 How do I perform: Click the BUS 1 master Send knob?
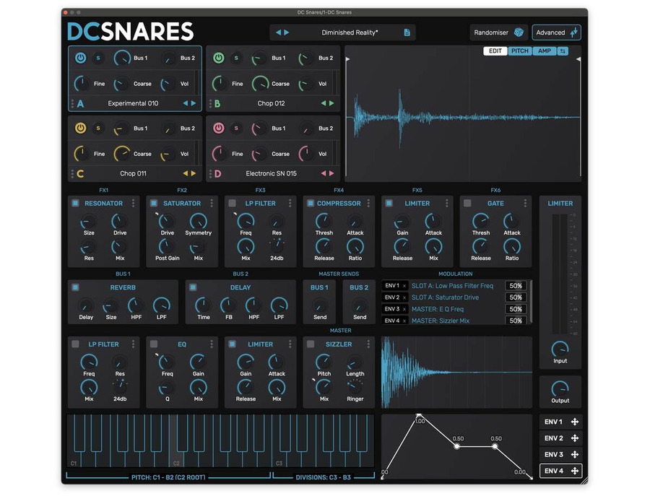(x=320, y=306)
